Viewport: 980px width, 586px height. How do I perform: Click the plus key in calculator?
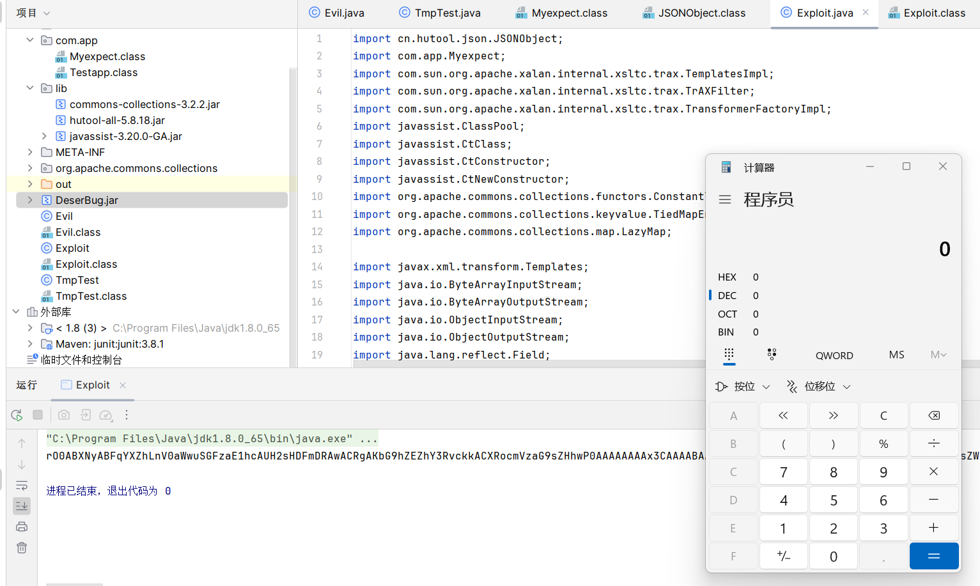[x=934, y=528]
